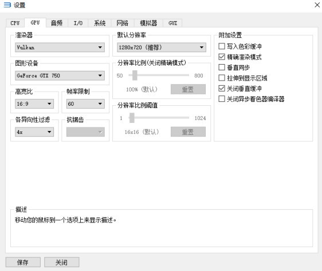Image resolution: width=322 pixels, height=271 pixels.
Task: Switch to the CPU tab
Action: coord(15,23)
